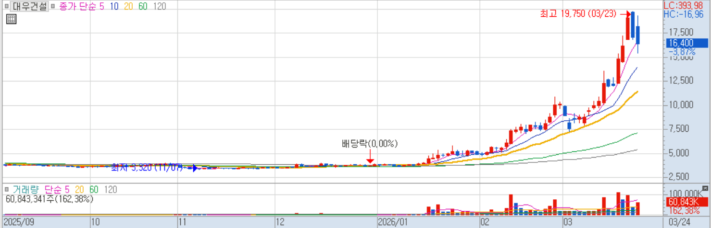Click the 03 month date axis label
Screen dimensions: 711x228
568,223
